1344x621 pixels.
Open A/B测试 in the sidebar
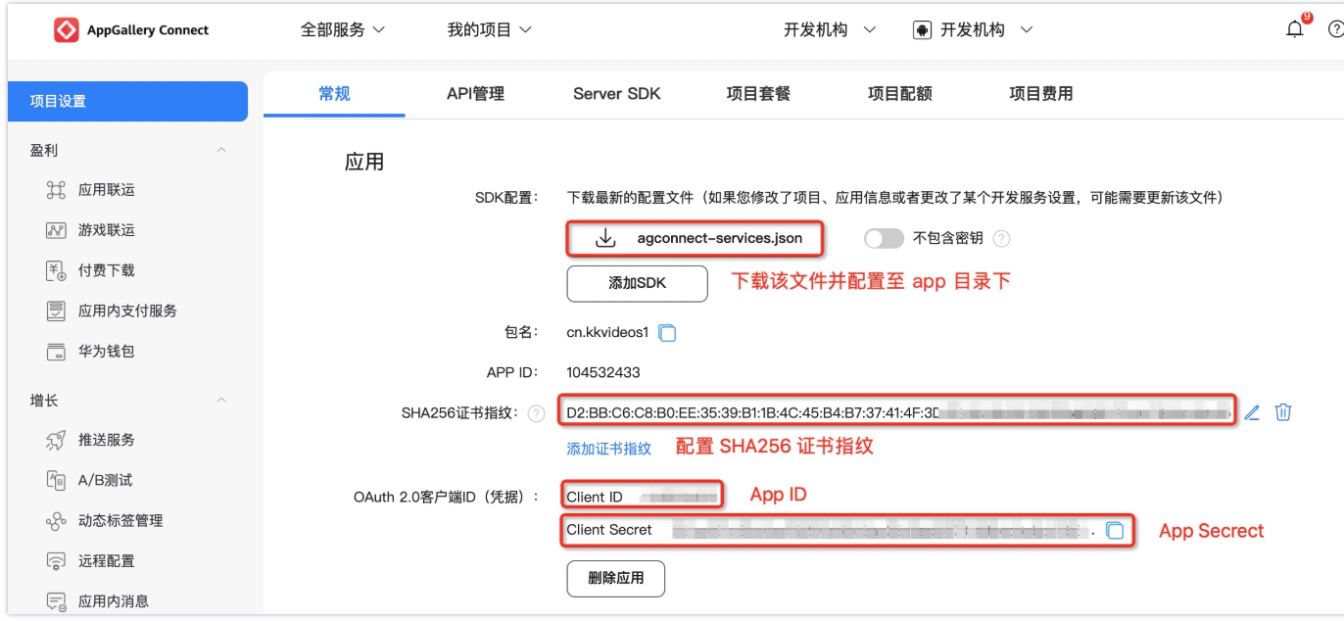coord(105,480)
